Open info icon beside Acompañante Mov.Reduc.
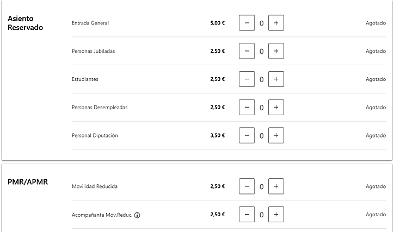Image resolution: width=394 pixels, height=232 pixels. coord(137,215)
